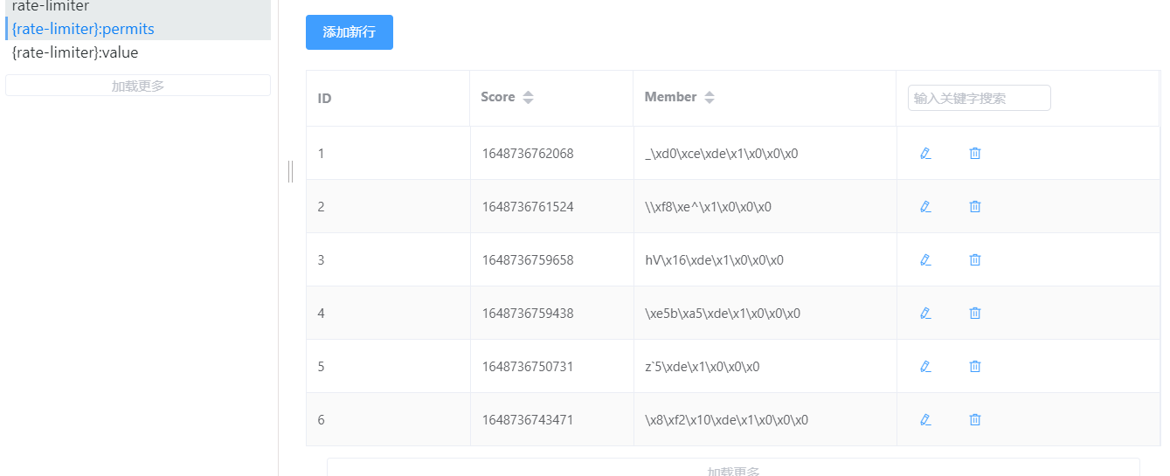Edit row with score 1648736750731
The height and width of the screenshot is (476, 1170).
pos(925,367)
